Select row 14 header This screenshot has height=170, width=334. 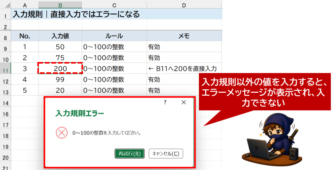[6, 101]
